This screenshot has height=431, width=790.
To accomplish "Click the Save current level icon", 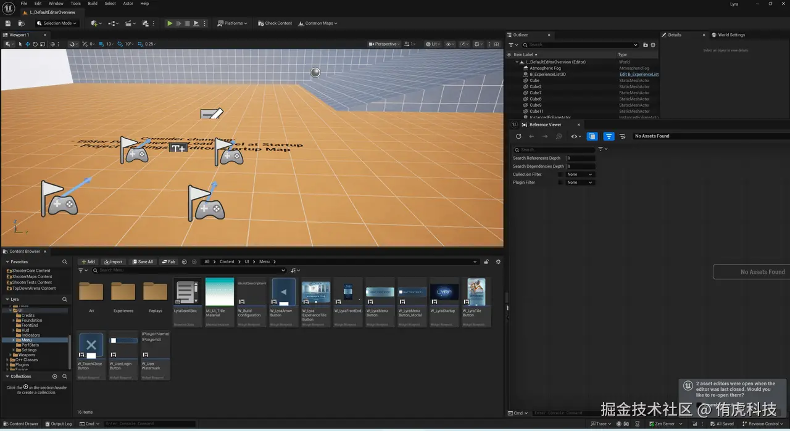I will (8, 23).
